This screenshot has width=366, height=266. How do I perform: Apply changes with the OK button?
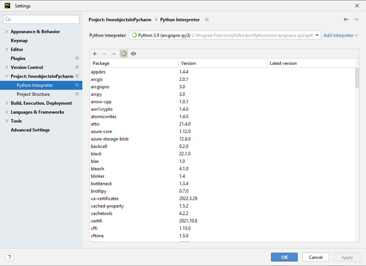(x=284, y=257)
